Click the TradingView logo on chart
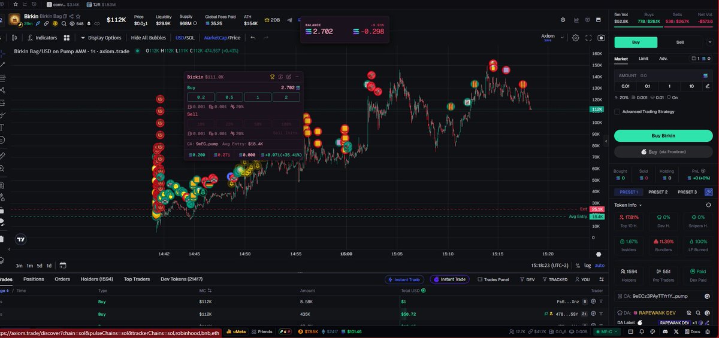Image resolution: width=719 pixels, height=338 pixels. [x=20, y=239]
